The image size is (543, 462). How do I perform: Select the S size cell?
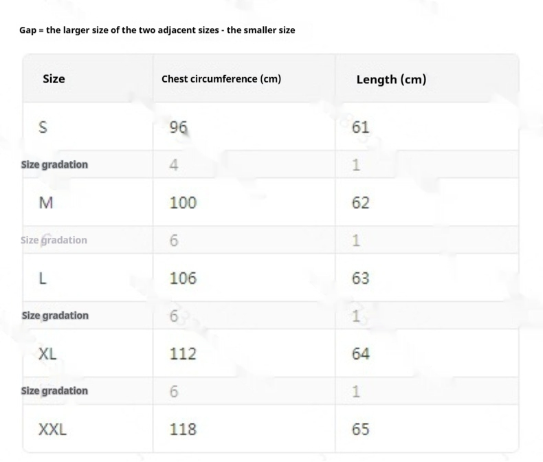click(43, 127)
